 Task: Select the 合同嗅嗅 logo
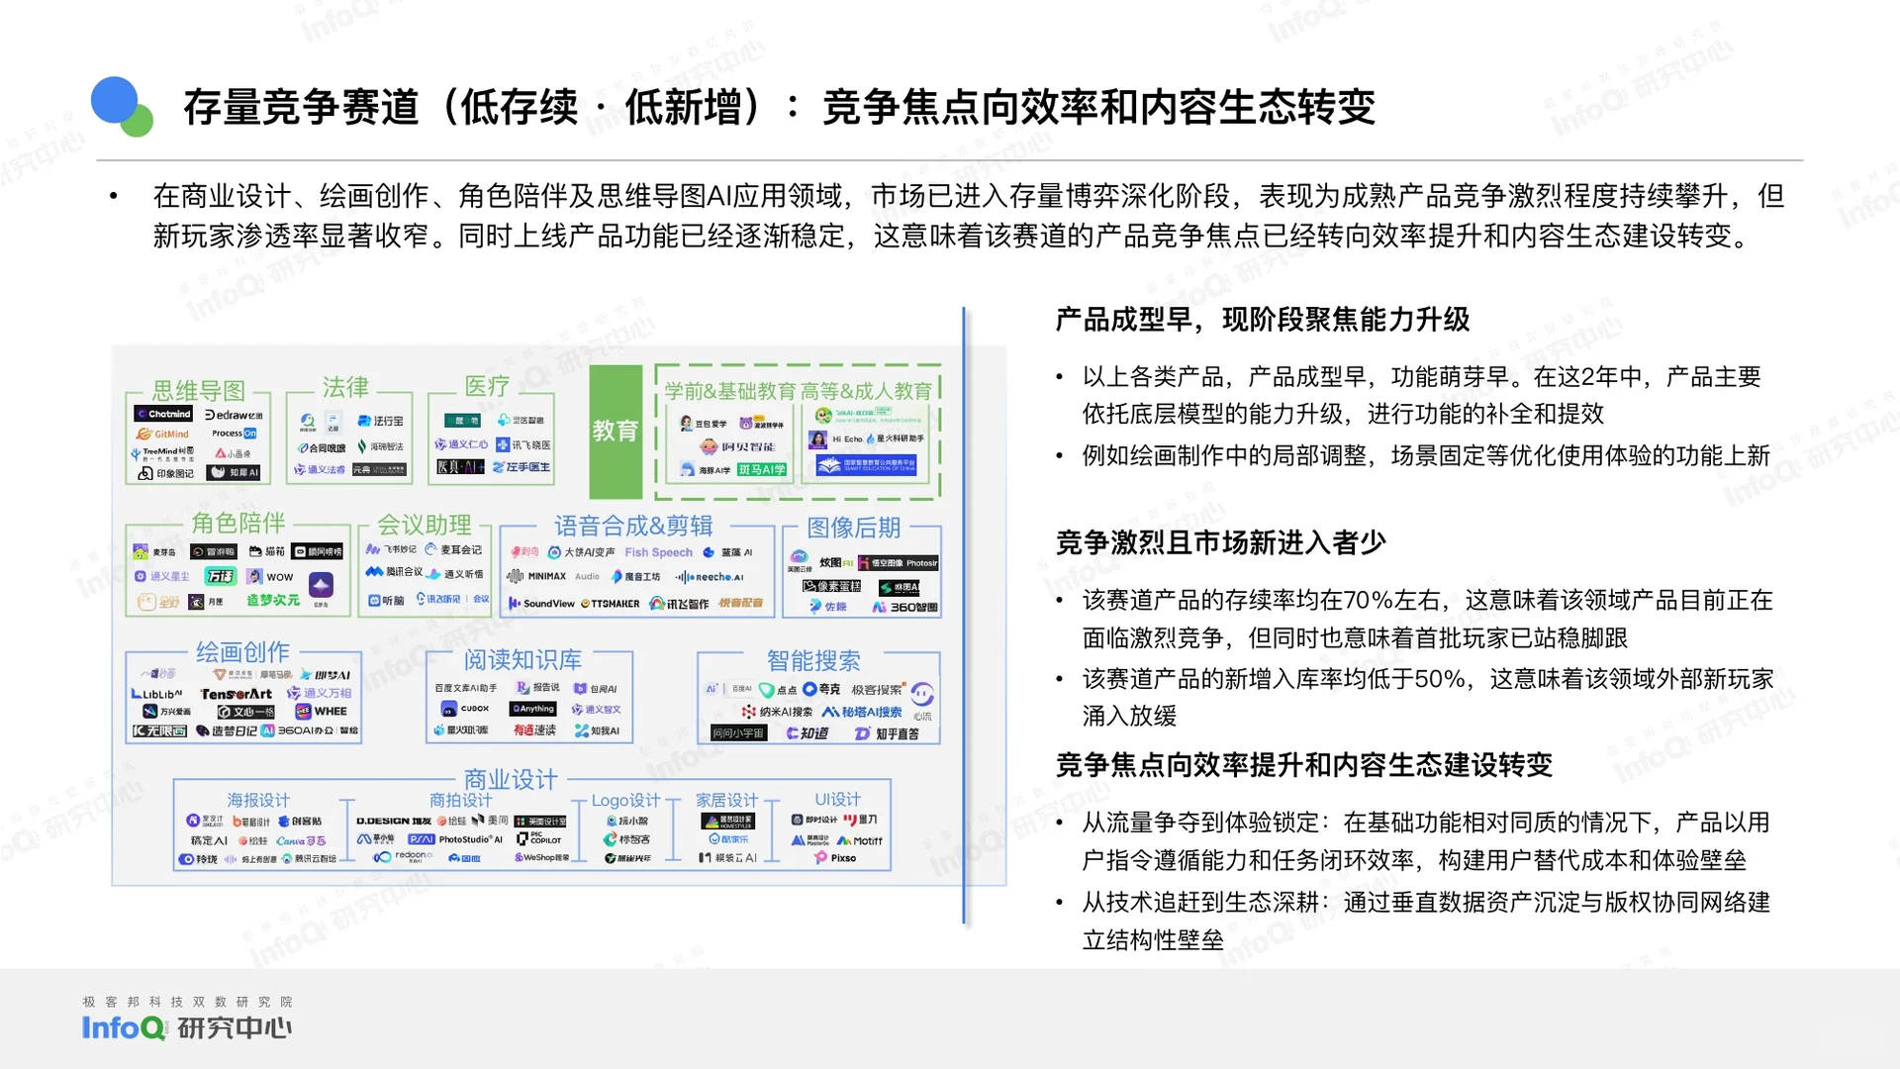click(x=322, y=447)
